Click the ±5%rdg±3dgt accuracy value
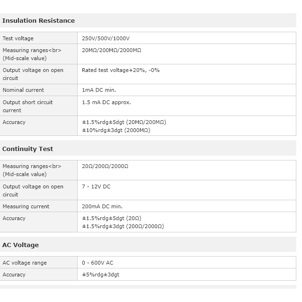302x302 pixels. coord(101,275)
